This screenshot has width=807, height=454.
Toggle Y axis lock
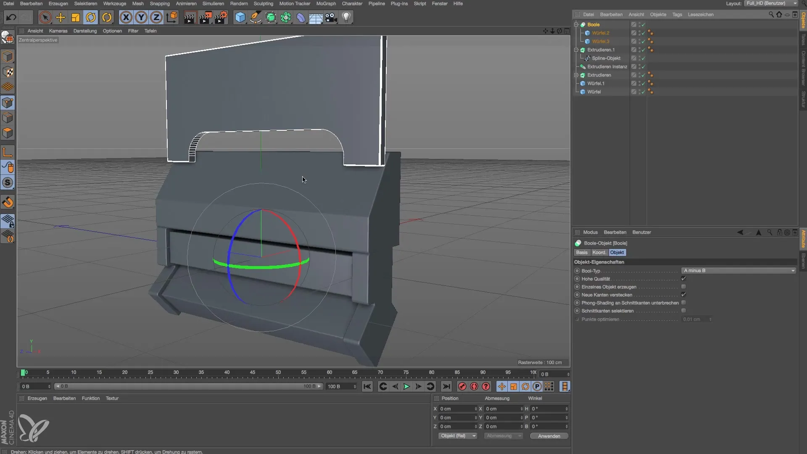pyautogui.click(x=141, y=17)
